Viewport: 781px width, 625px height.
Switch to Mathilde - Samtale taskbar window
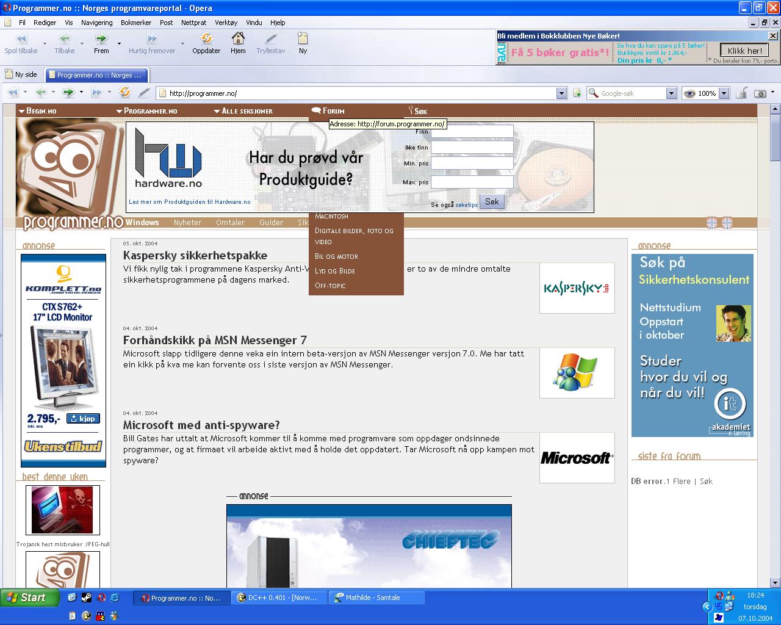(x=377, y=598)
